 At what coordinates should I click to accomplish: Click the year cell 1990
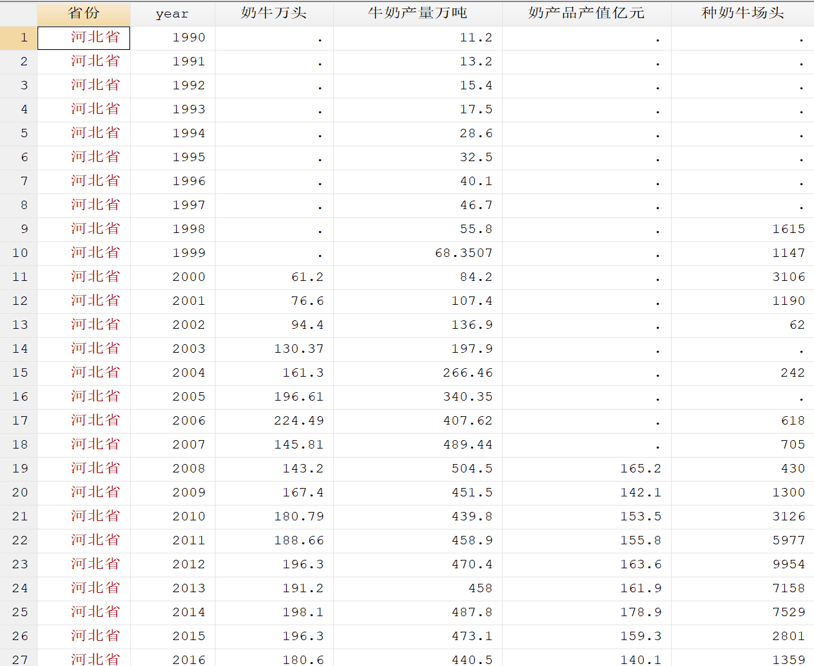point(173,38)
